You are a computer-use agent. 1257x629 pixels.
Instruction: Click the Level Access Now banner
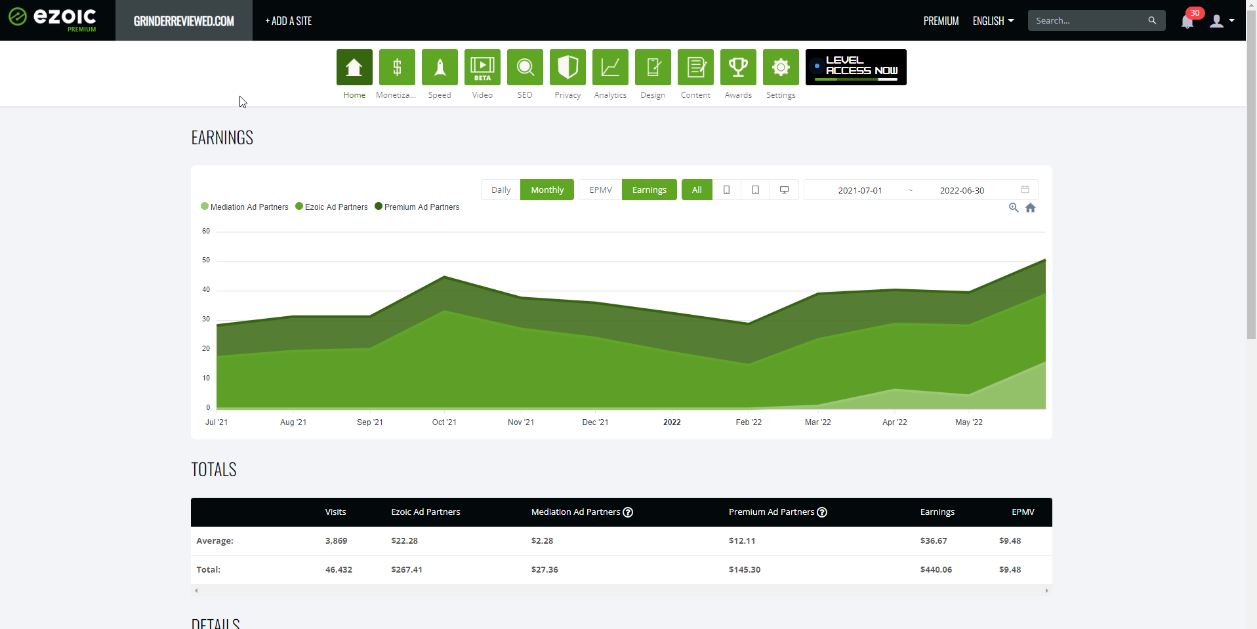pyautogui.click(x=856, y=67)
